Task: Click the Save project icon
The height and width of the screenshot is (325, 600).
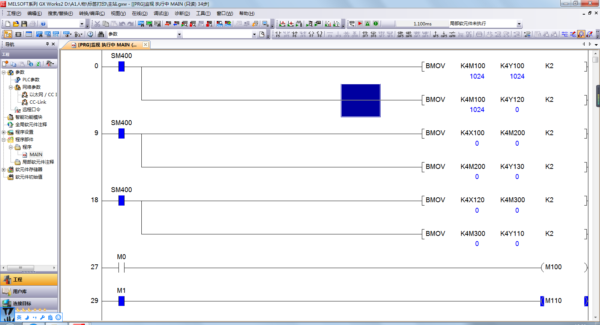Action: 24,24
